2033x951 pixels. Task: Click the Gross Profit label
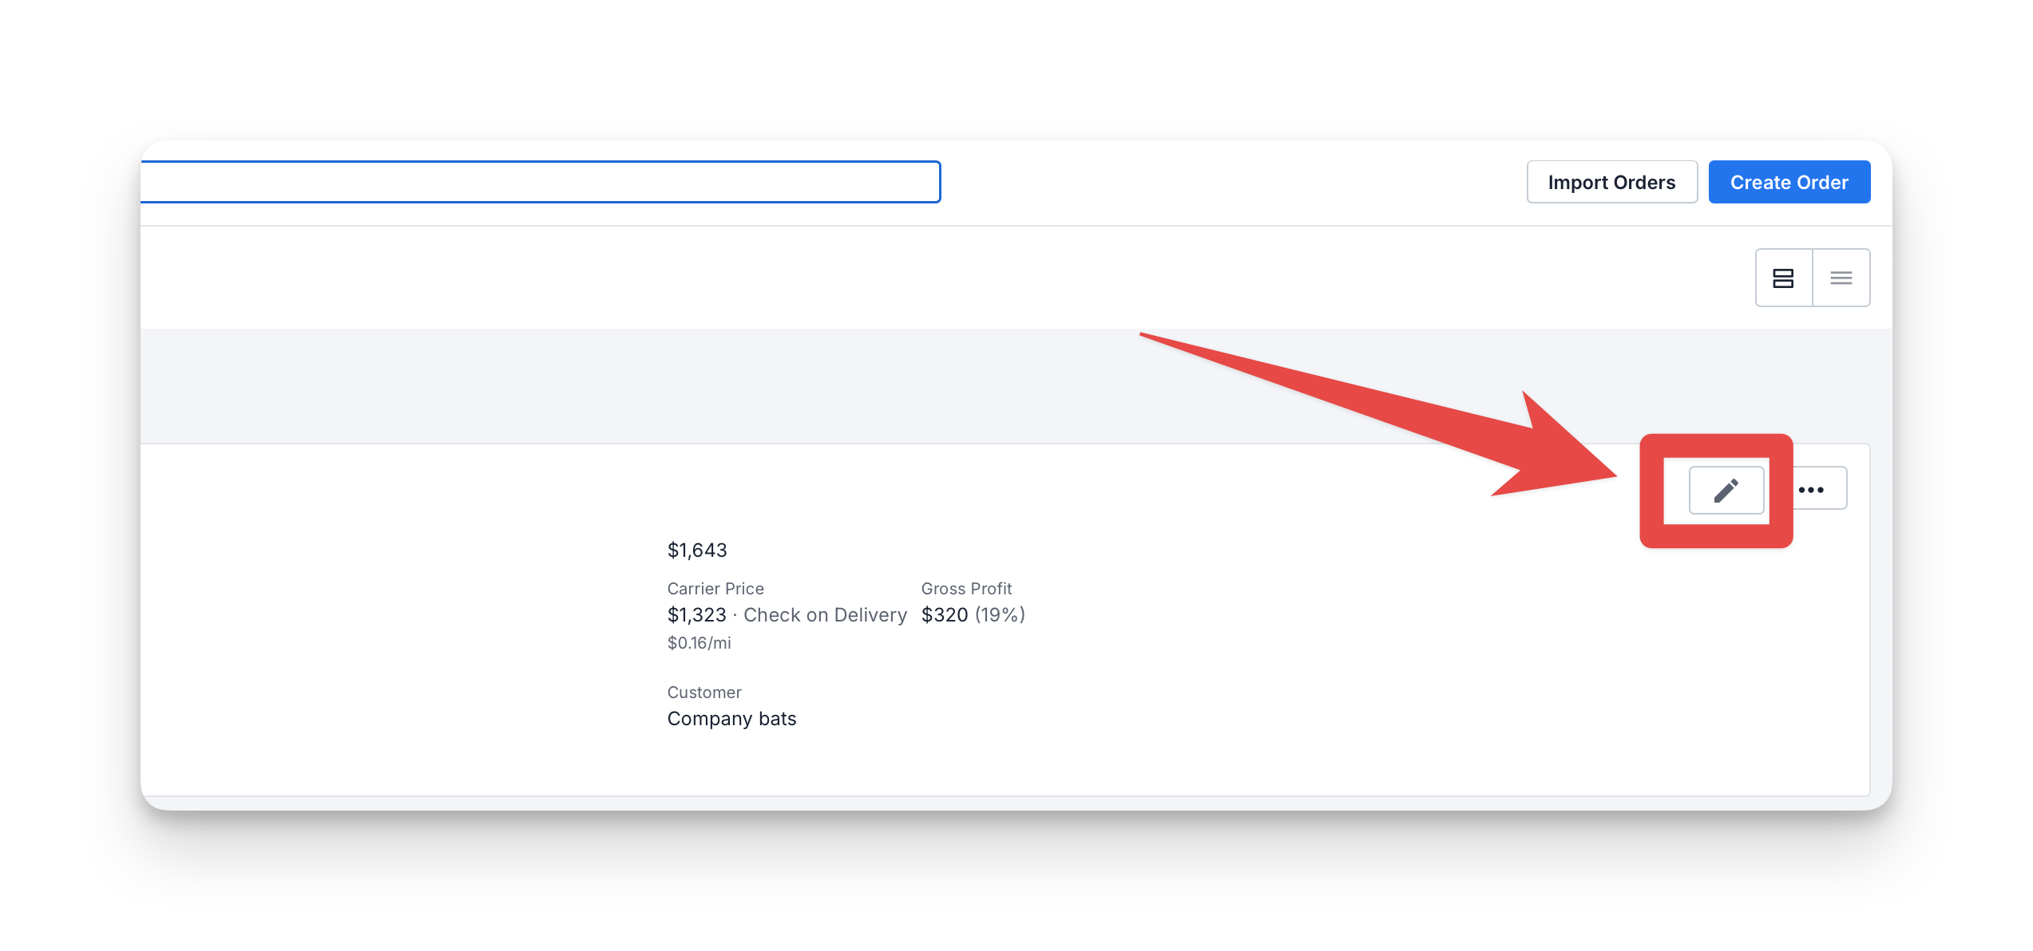click(x=966, y=588)
